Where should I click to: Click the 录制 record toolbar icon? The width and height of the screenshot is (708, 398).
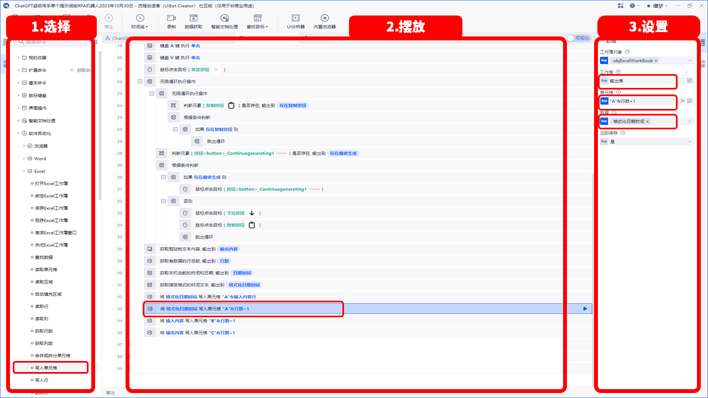(x=171, y=22)
